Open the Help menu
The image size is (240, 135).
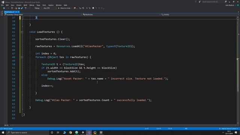point(66,5)
